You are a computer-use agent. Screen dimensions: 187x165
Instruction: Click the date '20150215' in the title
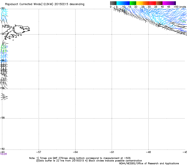pos(61,4)
